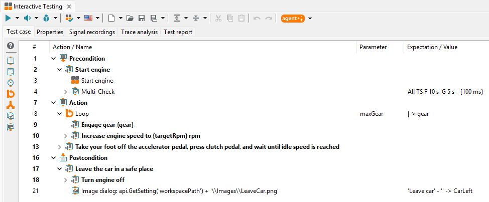The width and height of the screenshot is (489, 202).
Task: Click the sidebar orange branch fork icon
Action: [11, 105]
